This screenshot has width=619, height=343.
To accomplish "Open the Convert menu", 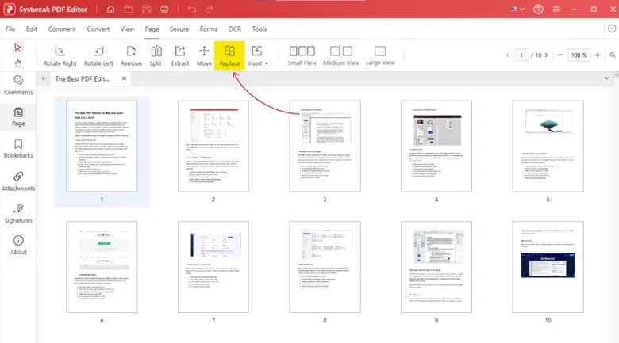I will pos(98,29).
